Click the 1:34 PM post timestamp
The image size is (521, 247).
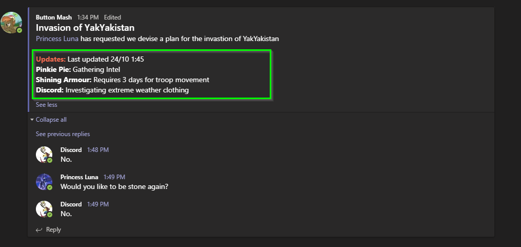pyautogui.click(x=88, y=17)
